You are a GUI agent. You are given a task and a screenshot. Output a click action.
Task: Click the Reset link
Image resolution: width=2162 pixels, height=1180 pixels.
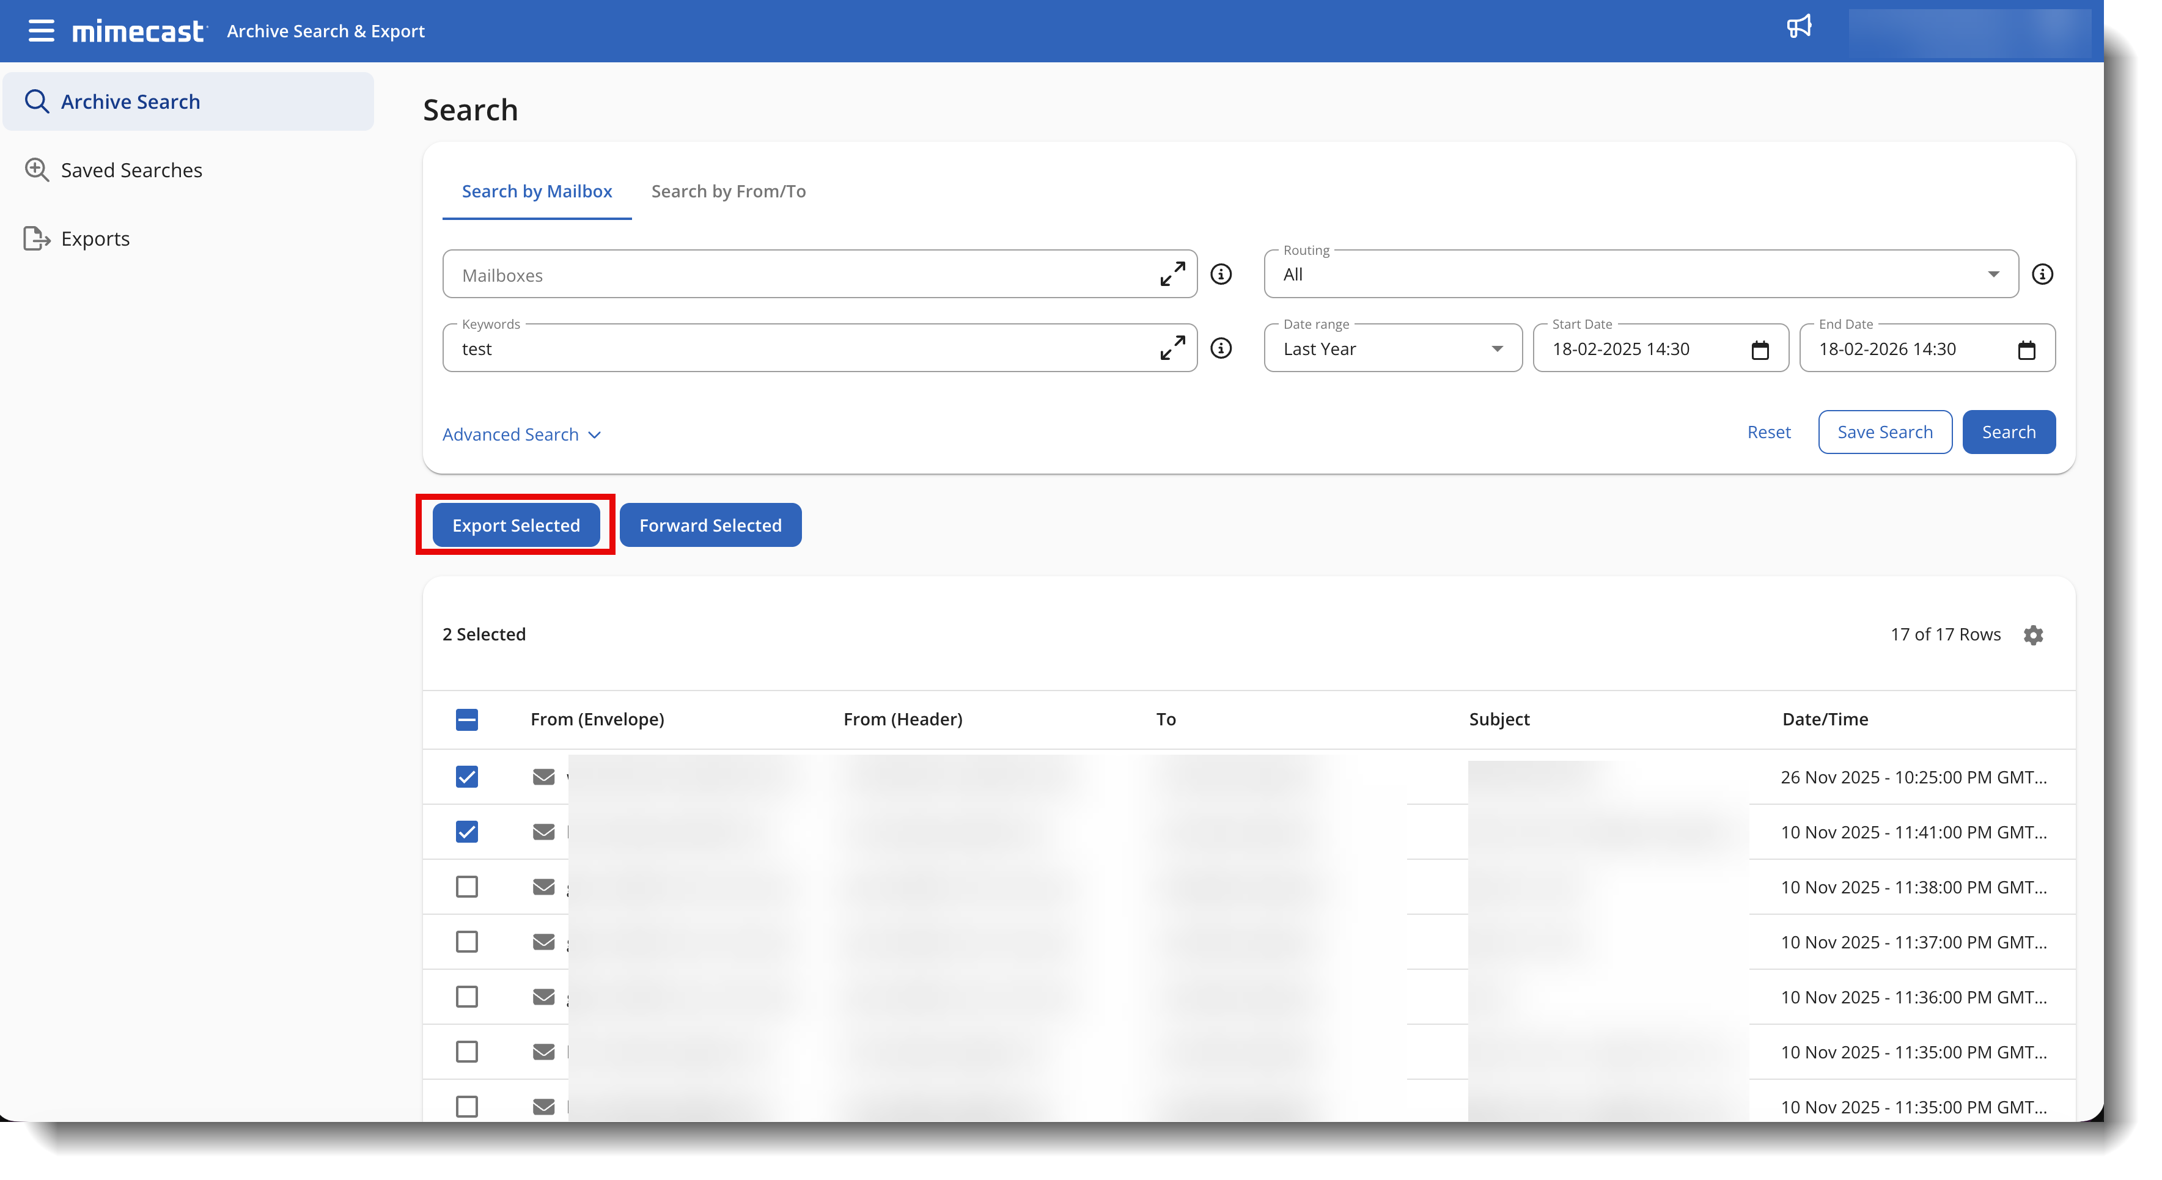tap(1768, 432)
